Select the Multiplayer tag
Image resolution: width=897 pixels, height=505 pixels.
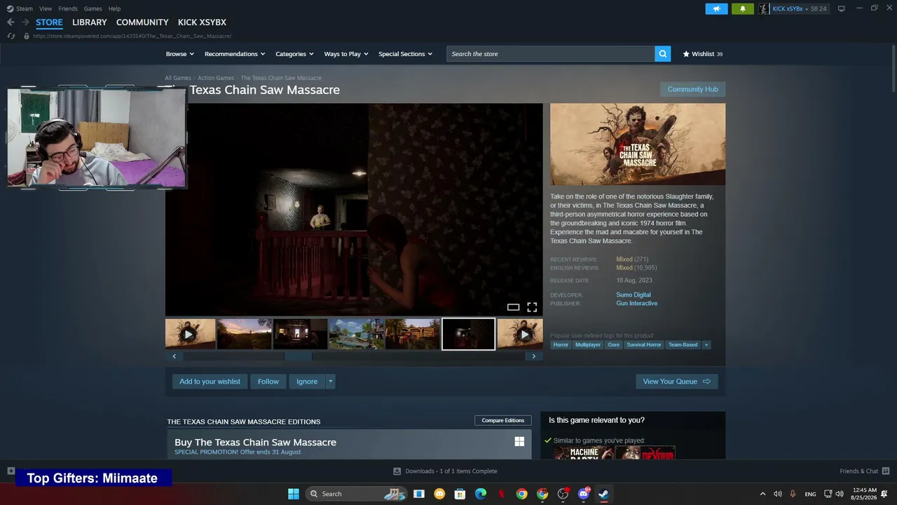pos(588,344)
